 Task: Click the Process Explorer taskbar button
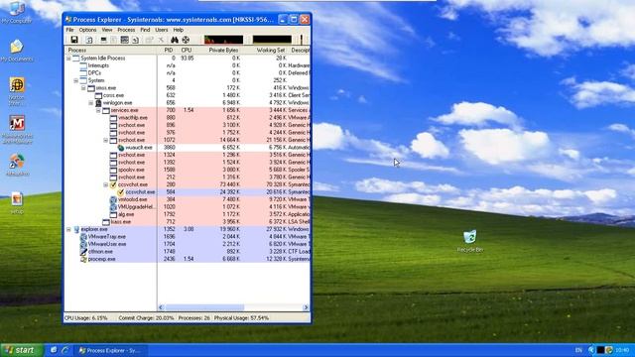click(x=111, y=350)
